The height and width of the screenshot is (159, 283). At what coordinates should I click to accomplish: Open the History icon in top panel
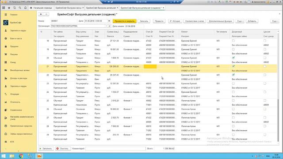click(15, 8)
